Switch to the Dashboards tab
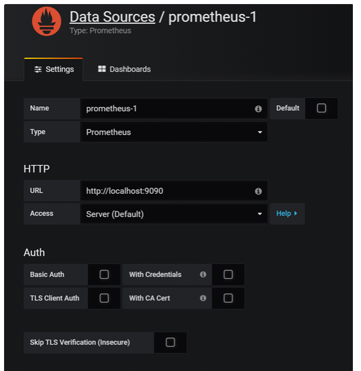This screenshot has height=371, width=361. (124, 69)
